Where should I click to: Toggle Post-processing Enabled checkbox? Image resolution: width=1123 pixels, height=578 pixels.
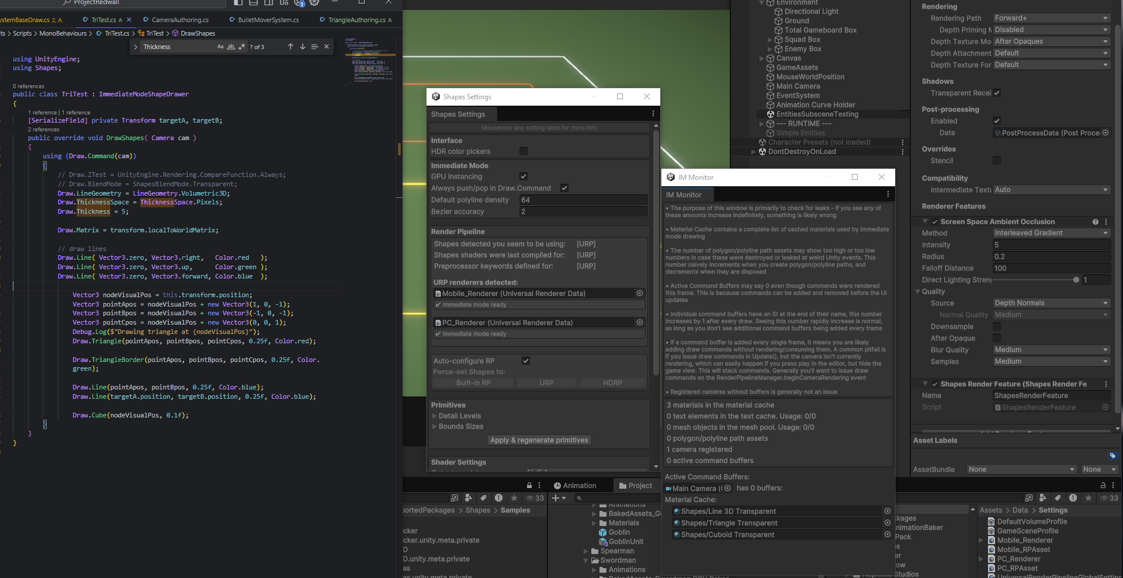(997, 121)
